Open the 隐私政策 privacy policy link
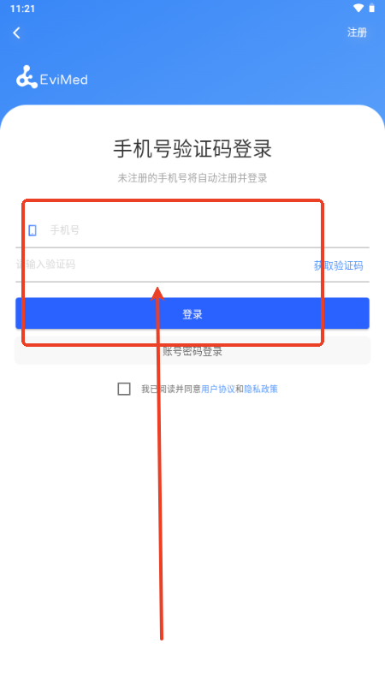The height and width of the screenshot is (685, 385). 261,389
